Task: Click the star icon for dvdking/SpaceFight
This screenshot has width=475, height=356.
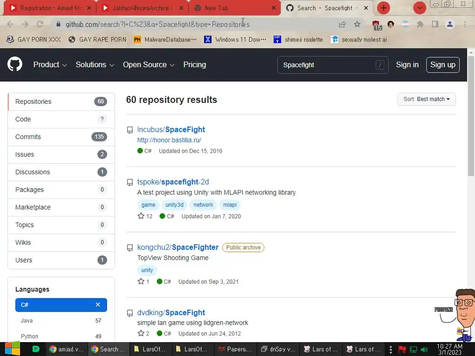Action: pos(141,333)
